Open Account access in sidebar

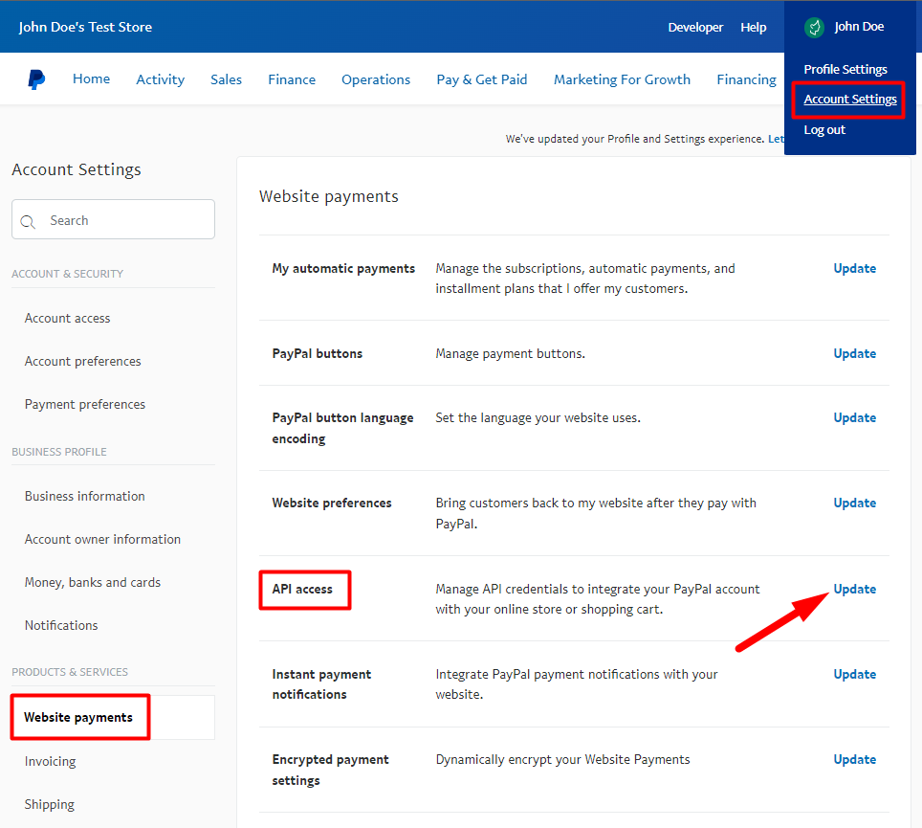[x=67, y=319]
